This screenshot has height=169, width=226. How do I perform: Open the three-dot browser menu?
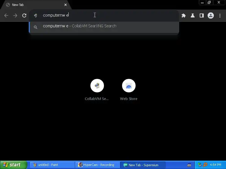220,15
